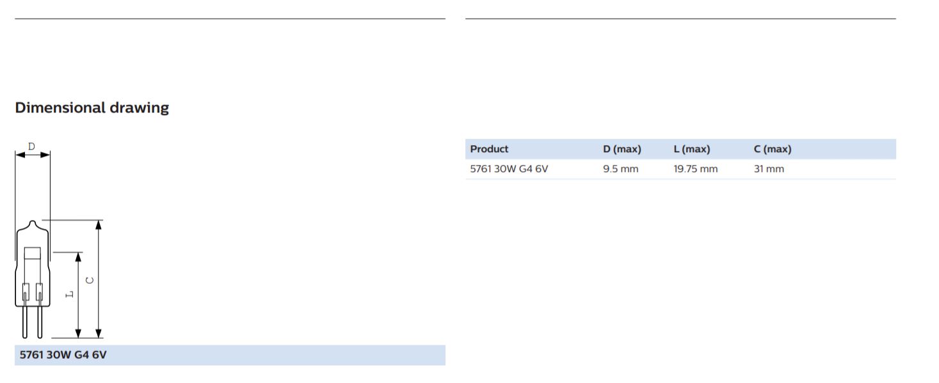Click the rotated C dimension label
This screenshot has width=939, height=383.
pyautogui.click(x=90, y=280)
